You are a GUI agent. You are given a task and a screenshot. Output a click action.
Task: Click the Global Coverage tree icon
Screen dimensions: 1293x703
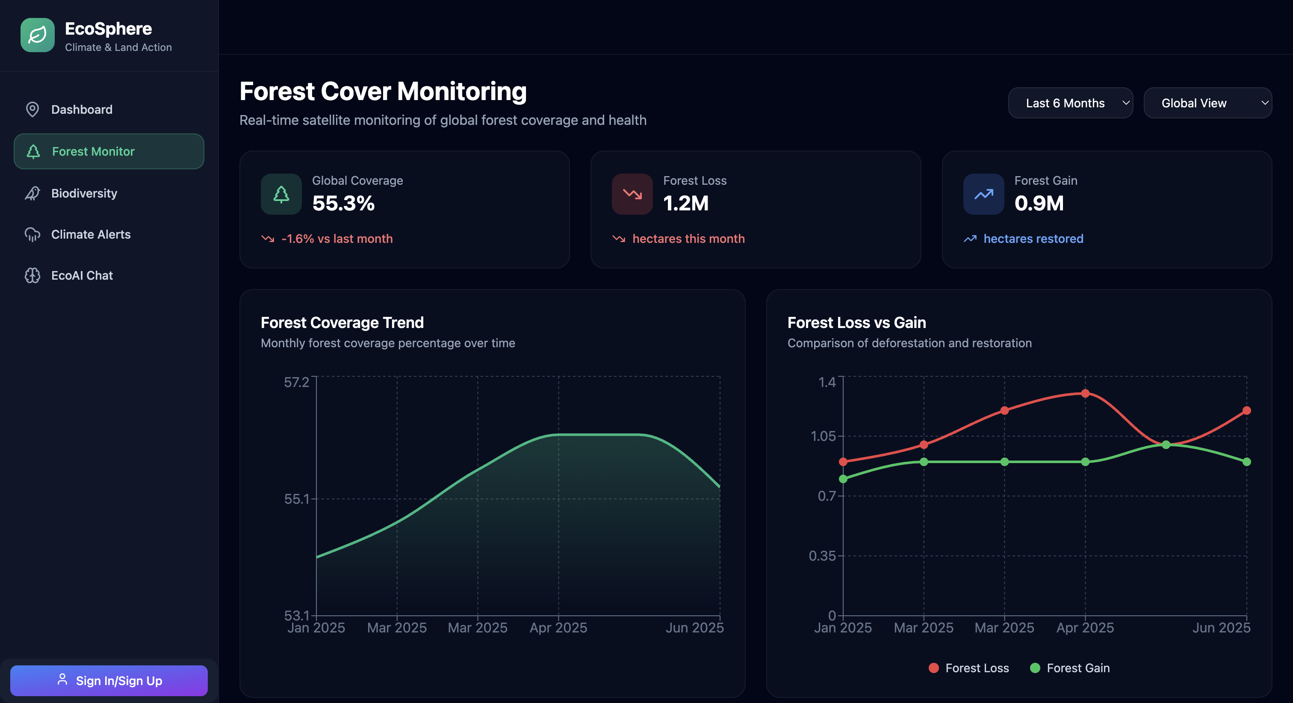tap(281, 194)
